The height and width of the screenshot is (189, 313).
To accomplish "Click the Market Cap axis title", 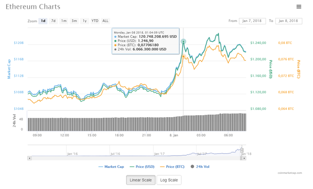I will coord(9,69).
